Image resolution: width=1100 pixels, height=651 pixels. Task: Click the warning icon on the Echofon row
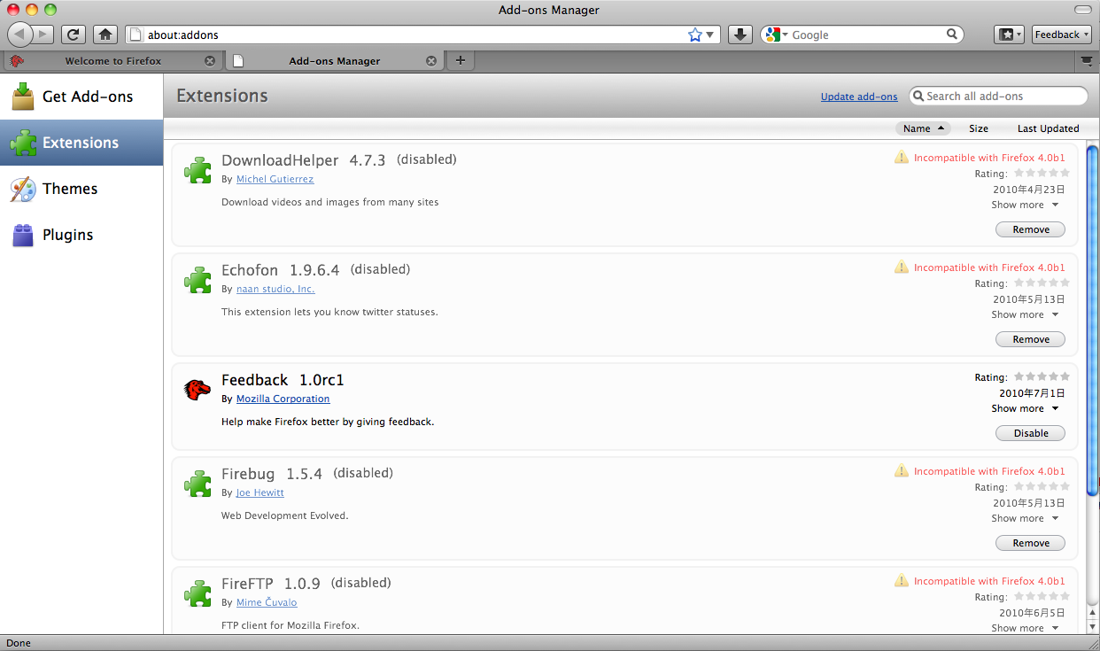pyautogui.click(x=902, y=267)
